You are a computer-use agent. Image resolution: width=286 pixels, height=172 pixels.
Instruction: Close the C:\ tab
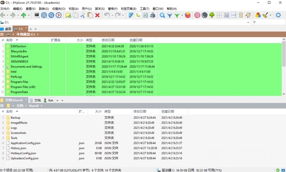(26, 28)
